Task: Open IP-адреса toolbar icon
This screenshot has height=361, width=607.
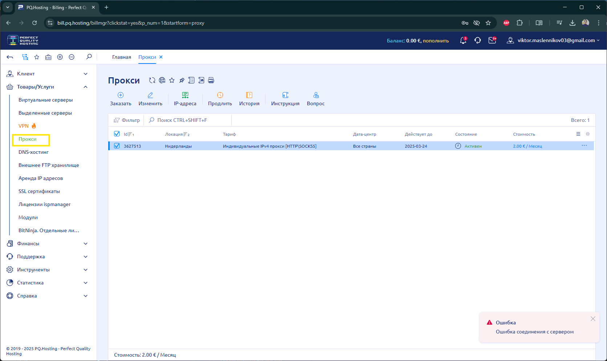Action: [185, 95]
